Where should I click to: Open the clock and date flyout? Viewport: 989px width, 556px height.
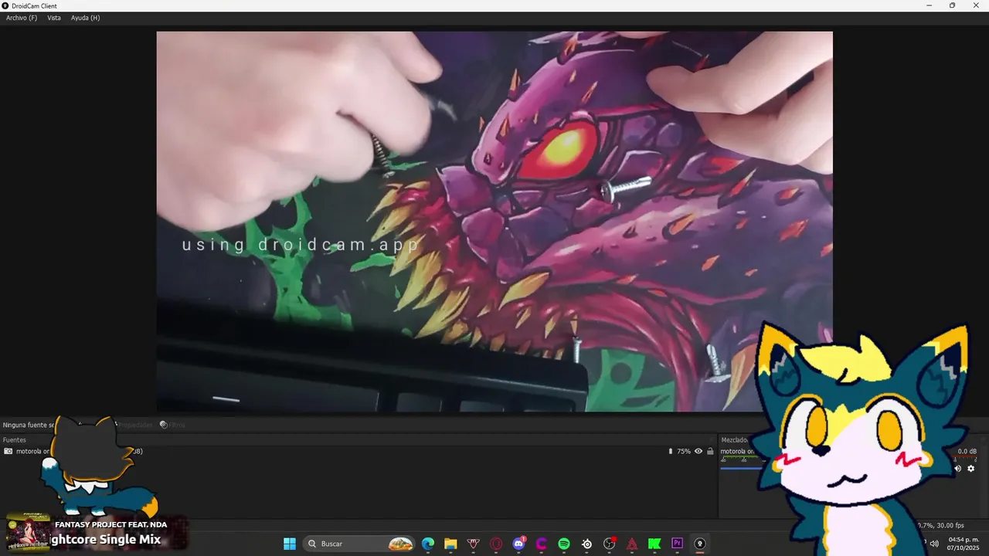point(963,544)
